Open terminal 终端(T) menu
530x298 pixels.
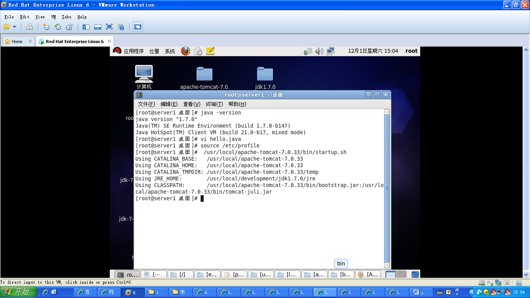point(214,104)
